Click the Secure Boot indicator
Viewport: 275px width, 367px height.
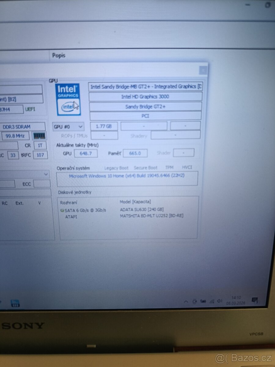click(146, 168)
